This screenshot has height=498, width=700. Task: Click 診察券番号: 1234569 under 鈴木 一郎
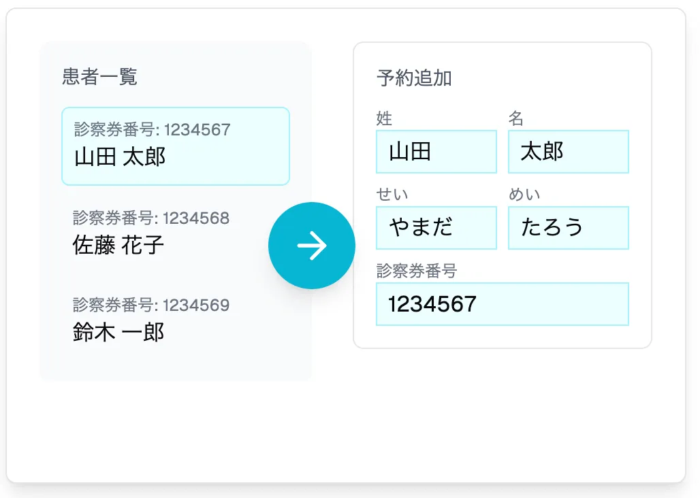pyautogui.click(x=150, y=305)
